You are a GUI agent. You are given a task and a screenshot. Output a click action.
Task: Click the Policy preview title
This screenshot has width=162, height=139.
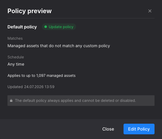pos(30,11)
